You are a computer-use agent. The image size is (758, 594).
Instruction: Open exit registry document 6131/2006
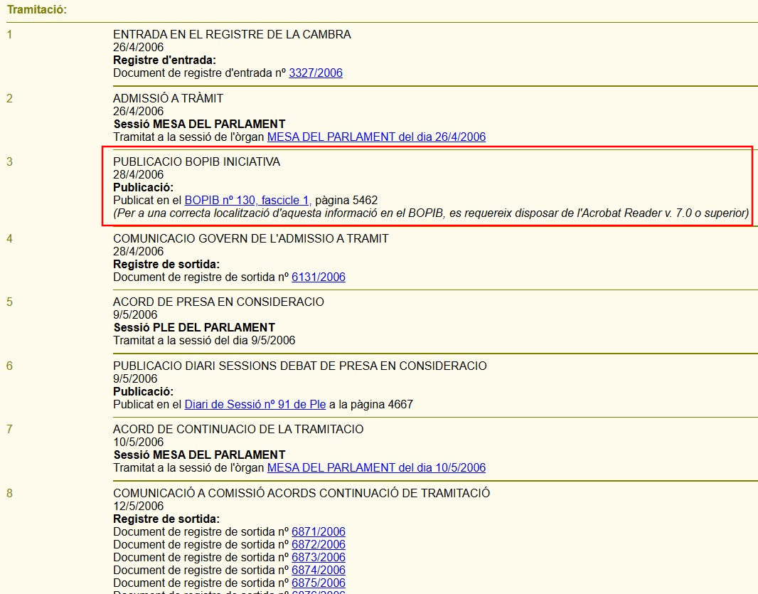click(319, 277)
